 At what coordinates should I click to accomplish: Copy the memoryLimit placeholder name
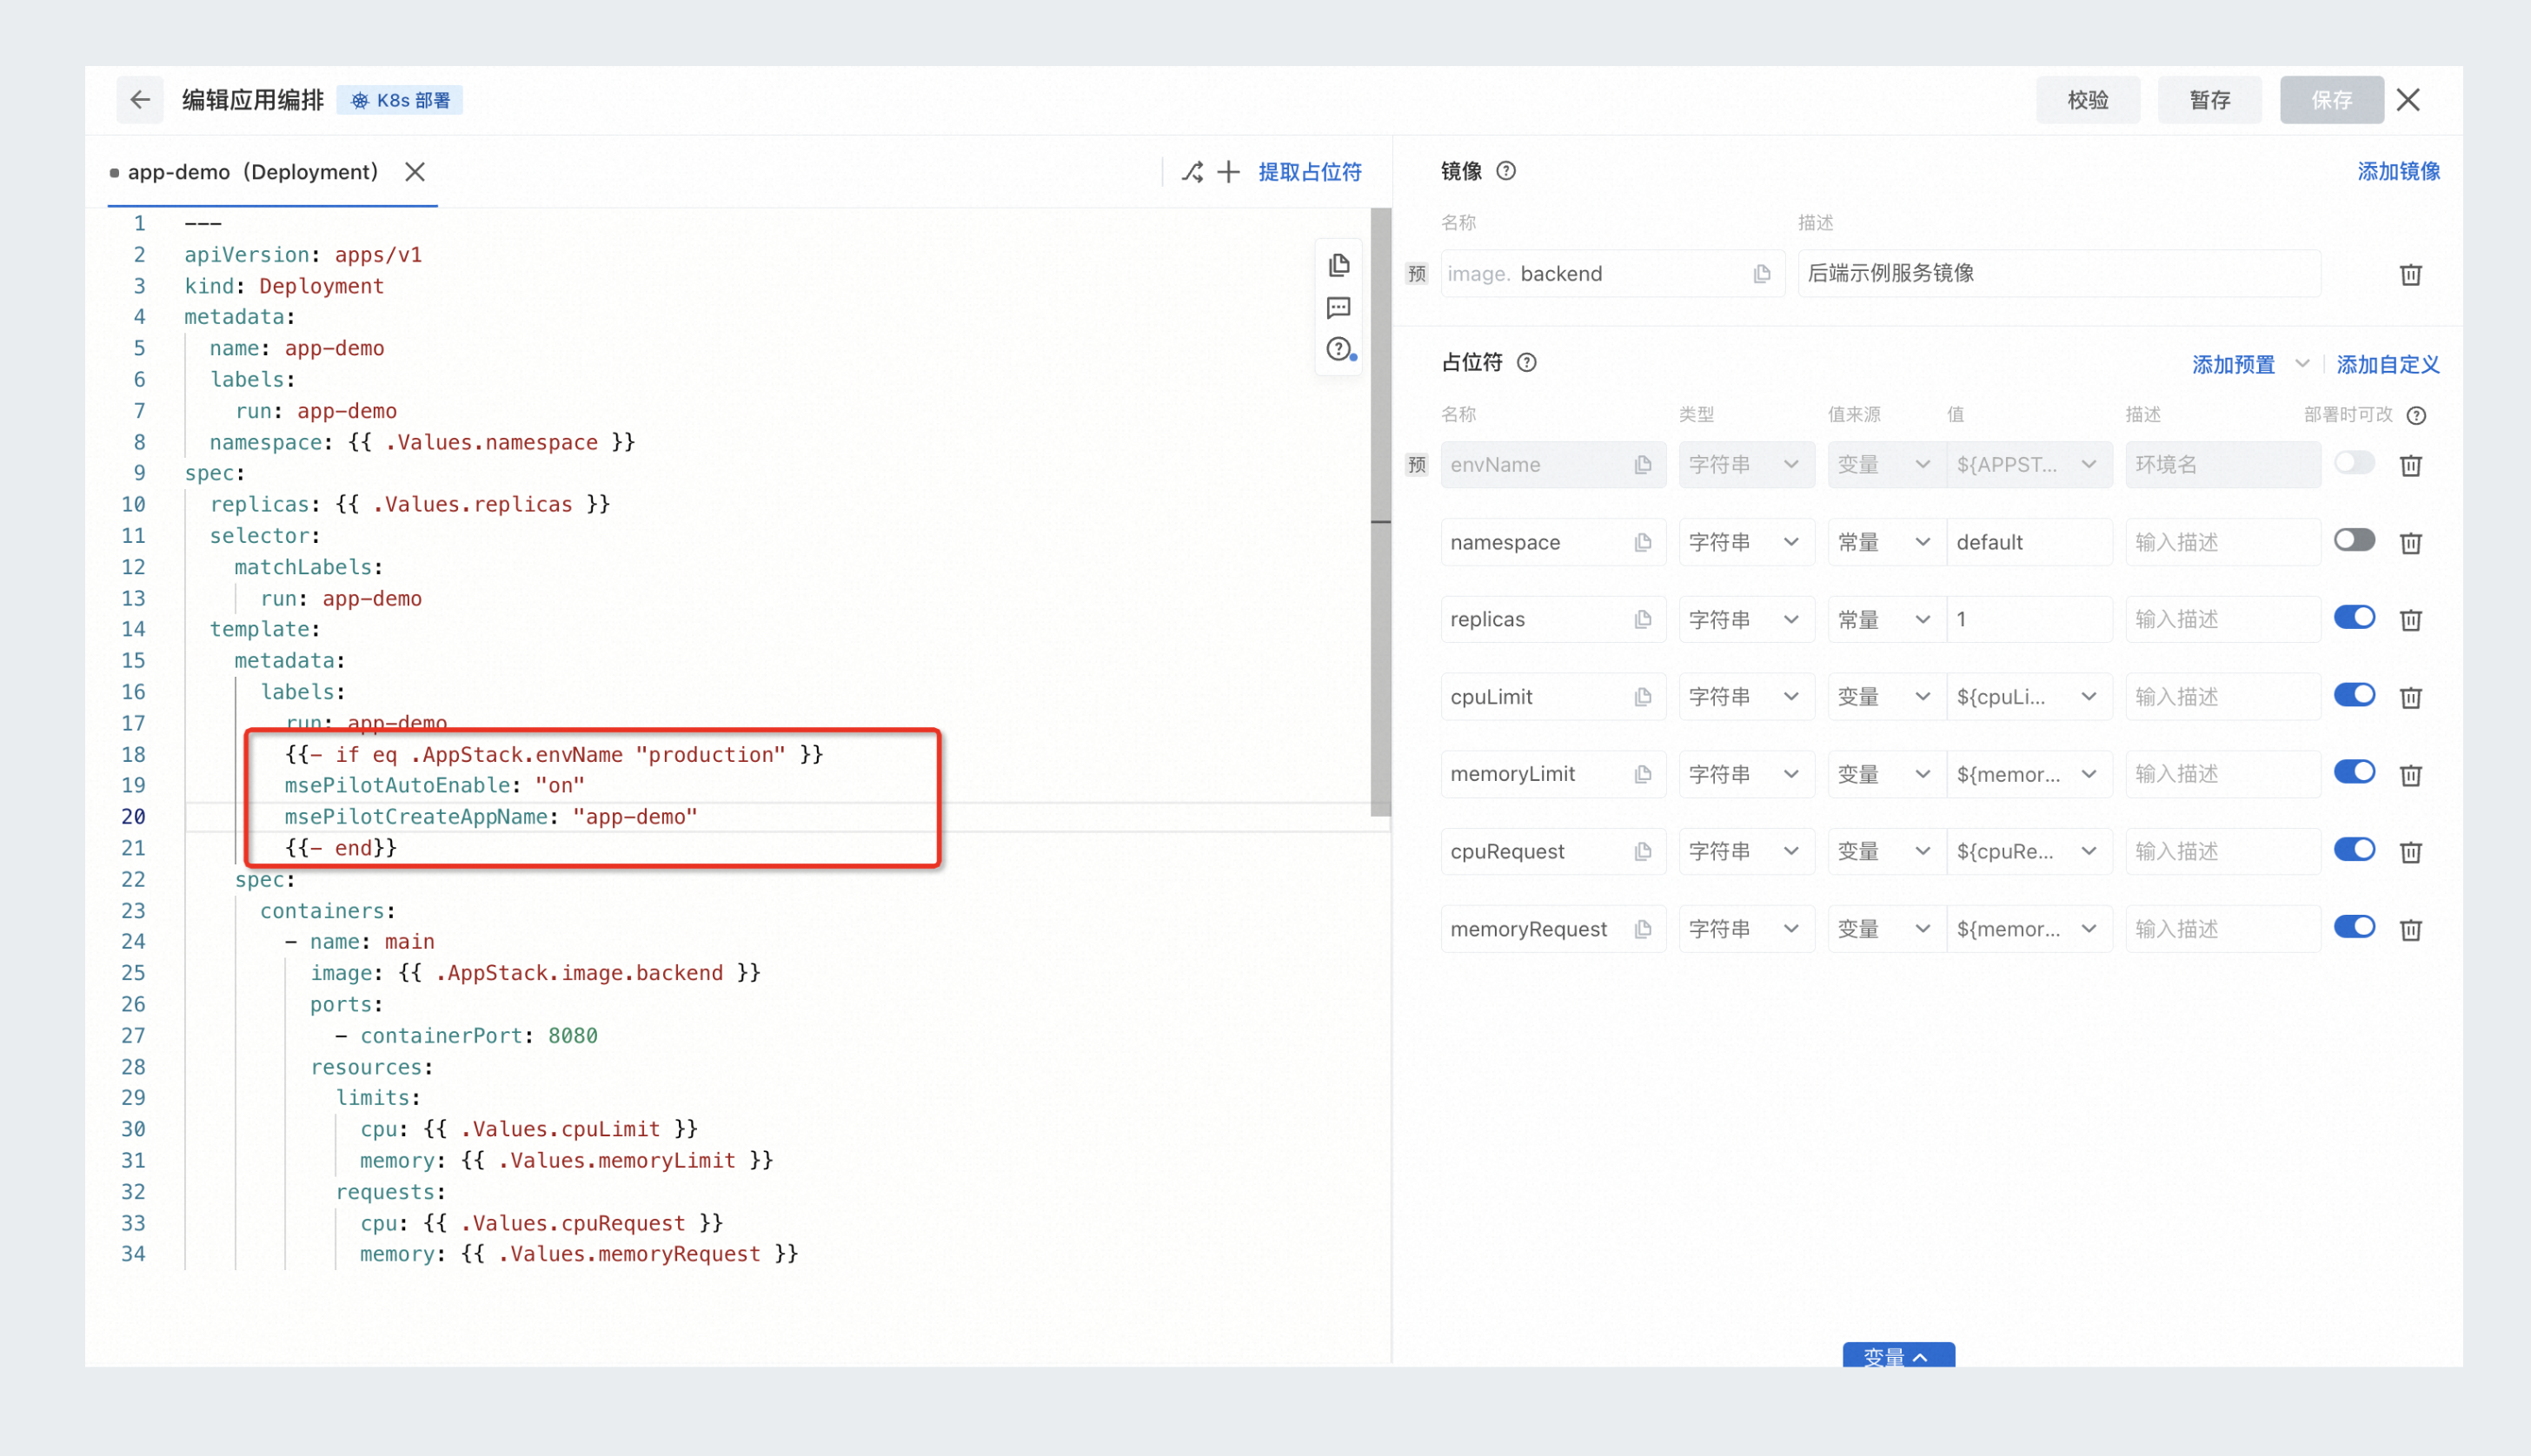coord(1643,774)
